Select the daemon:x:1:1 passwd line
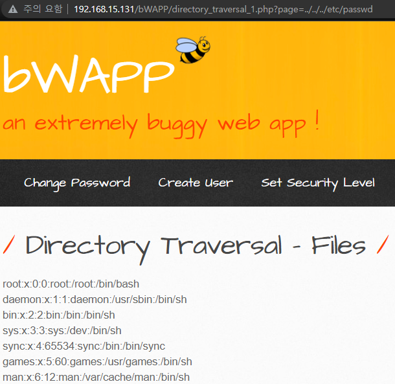 (x=95, y=300)
